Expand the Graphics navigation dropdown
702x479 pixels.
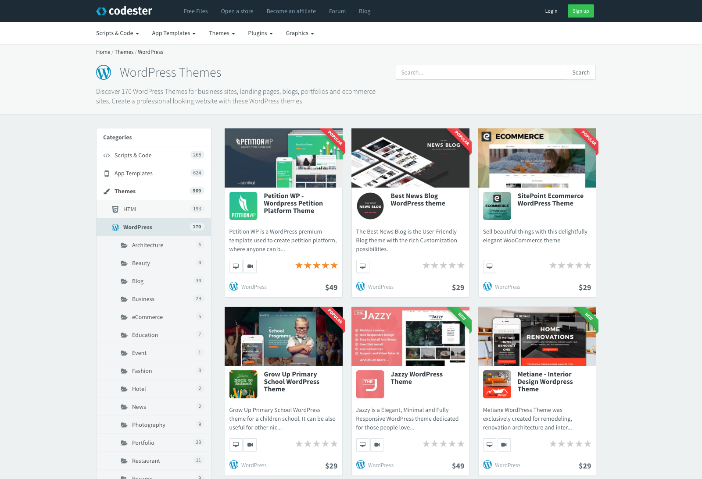pyautogui.click(x=300, y=33)
